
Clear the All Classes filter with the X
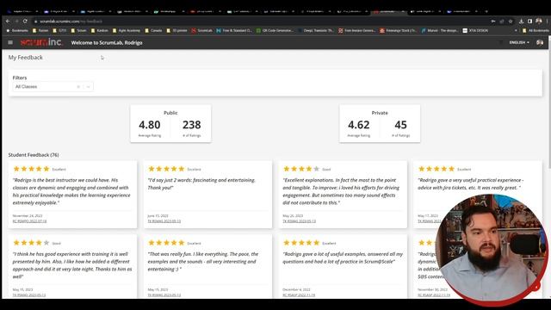click(x=78, y=86)
